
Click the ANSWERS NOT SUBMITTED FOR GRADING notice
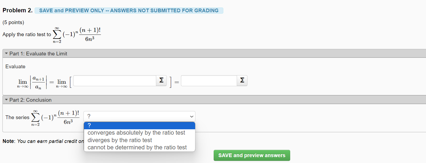pos(129,10)
